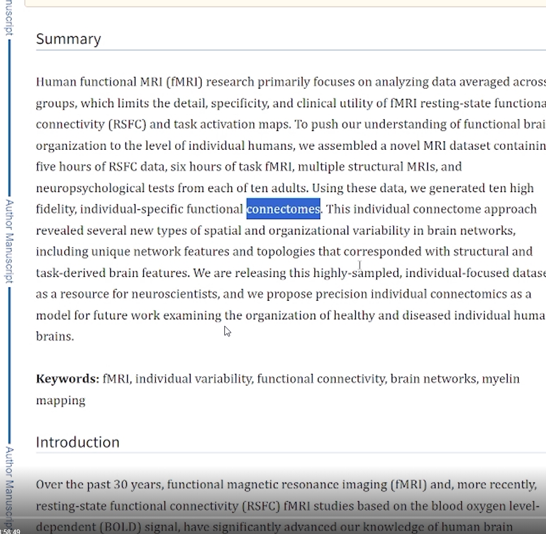Click the middle vertical Author Manuscript sidebar label
This screenshot has height=534, width=546.
9,241
